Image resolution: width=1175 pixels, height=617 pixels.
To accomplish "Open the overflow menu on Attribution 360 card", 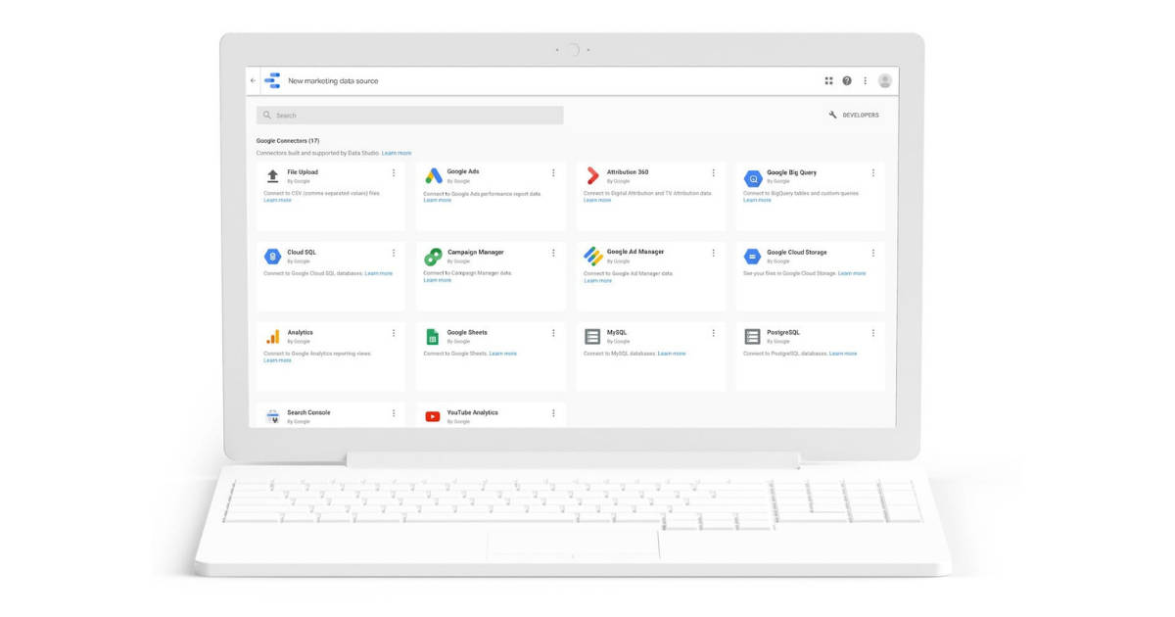I will pos(713,170).
